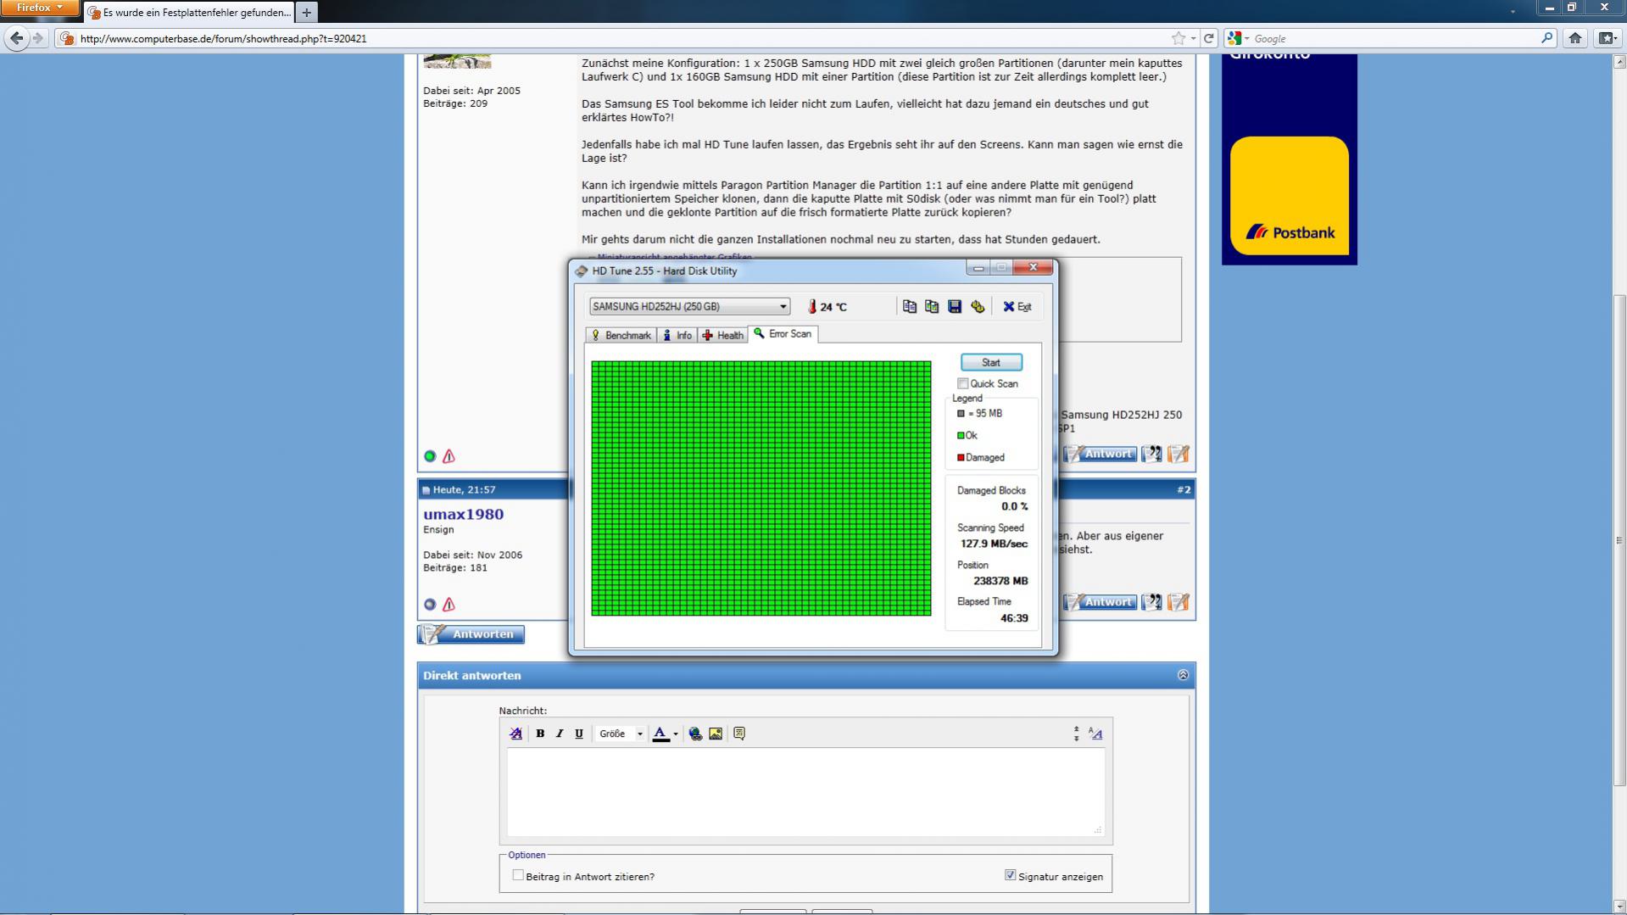Adjust the editor height with the arrows
This screenshot has width=1627, height=915.
[x=1077, y=734]
